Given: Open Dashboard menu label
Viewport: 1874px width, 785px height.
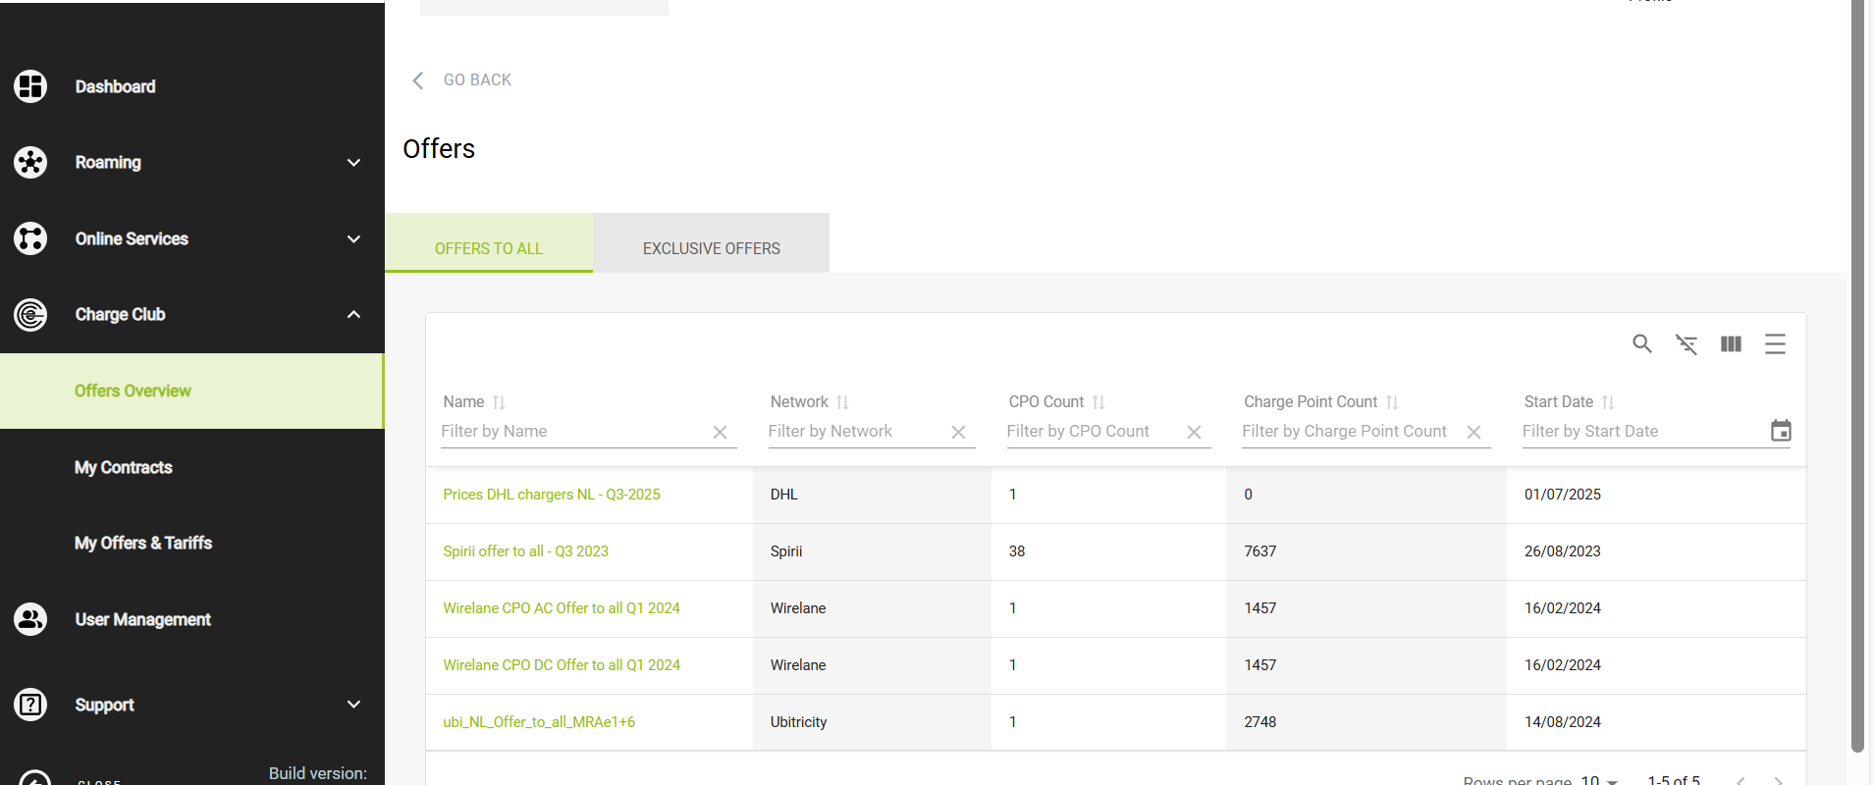Looking at the screenshot, I should click(x=116, y=86).
